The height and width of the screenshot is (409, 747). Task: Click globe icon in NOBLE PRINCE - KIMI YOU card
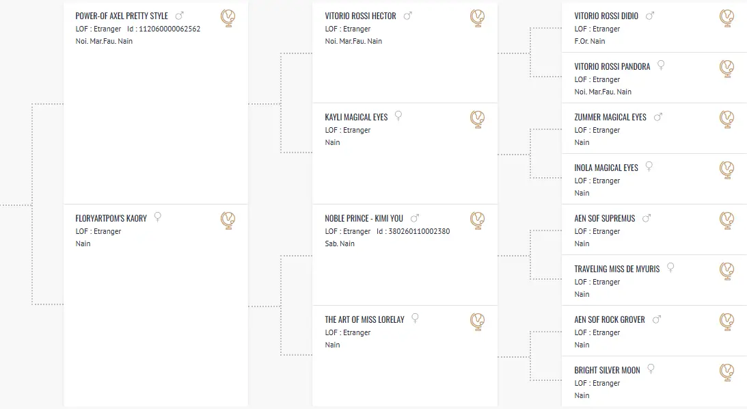click(x=477, y=221)
